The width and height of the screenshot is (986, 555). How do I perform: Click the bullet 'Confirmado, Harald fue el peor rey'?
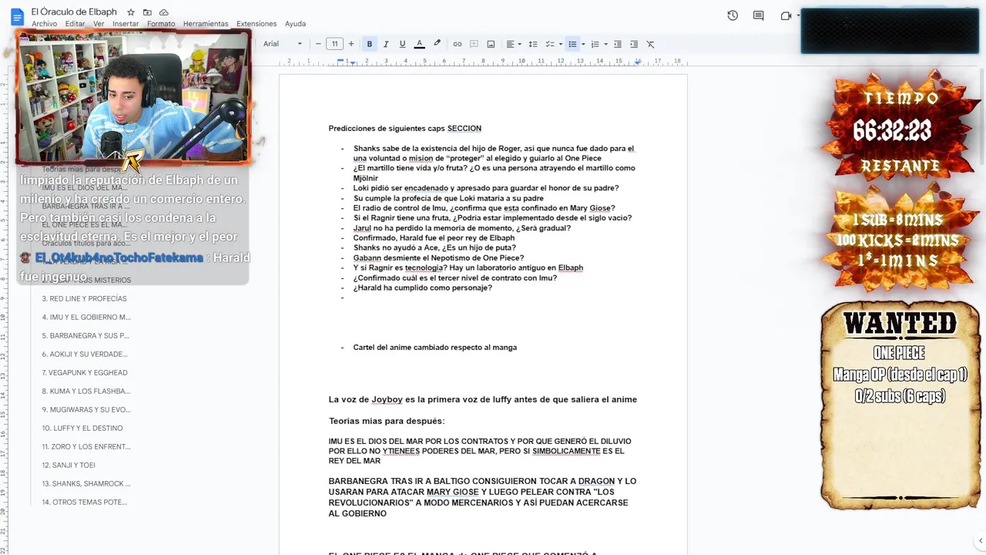click(x=434, y=237)
